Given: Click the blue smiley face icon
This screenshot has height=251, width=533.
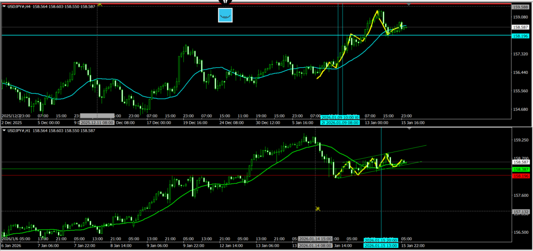Looking at the screenshot, I should pos(225,16).
